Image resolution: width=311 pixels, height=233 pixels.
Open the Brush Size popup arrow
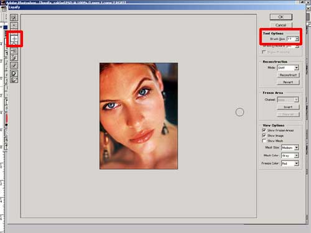(297, 39)
